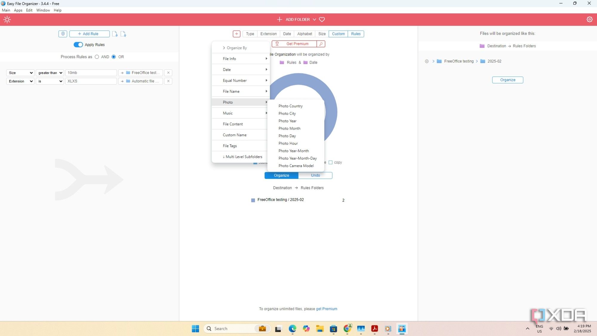Click search icon next to Get Premium

click(x=321, y=44)
